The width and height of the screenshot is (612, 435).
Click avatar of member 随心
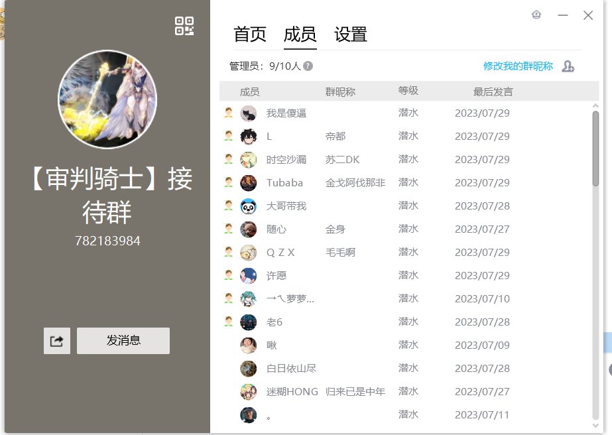[248, 229]
